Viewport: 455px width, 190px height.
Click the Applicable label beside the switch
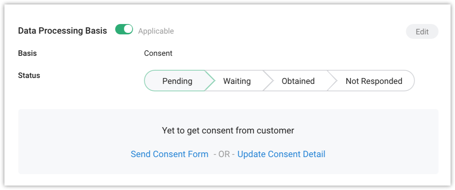156,31
